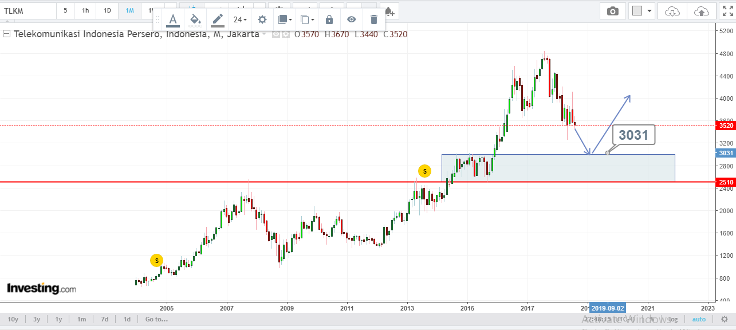The height and width of the screenshot is (330, 736).
Task: Zoom to 10y range
Action: tap(13, 319)
